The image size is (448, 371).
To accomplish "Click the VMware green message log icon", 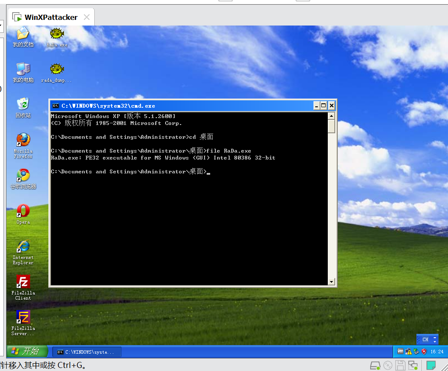I will tap(431, 365).
